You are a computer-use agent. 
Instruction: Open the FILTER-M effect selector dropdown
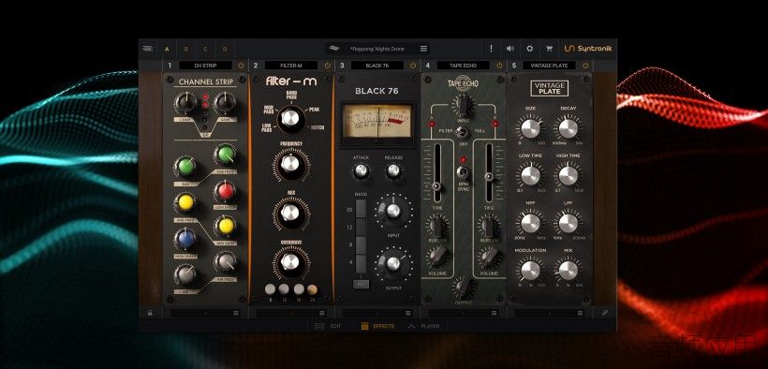pyautogui.click(x=291, y=66)
